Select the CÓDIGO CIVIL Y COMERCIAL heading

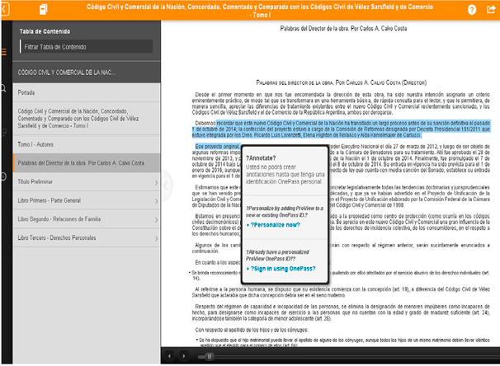click(87, 73)
